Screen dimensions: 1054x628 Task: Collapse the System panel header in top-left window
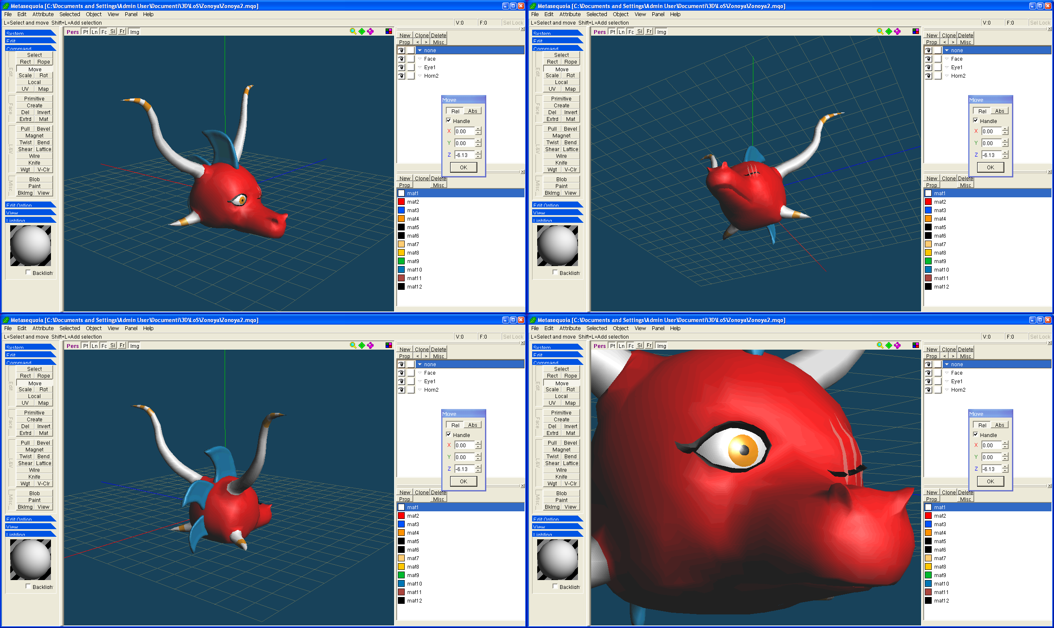tap(31, 33)
